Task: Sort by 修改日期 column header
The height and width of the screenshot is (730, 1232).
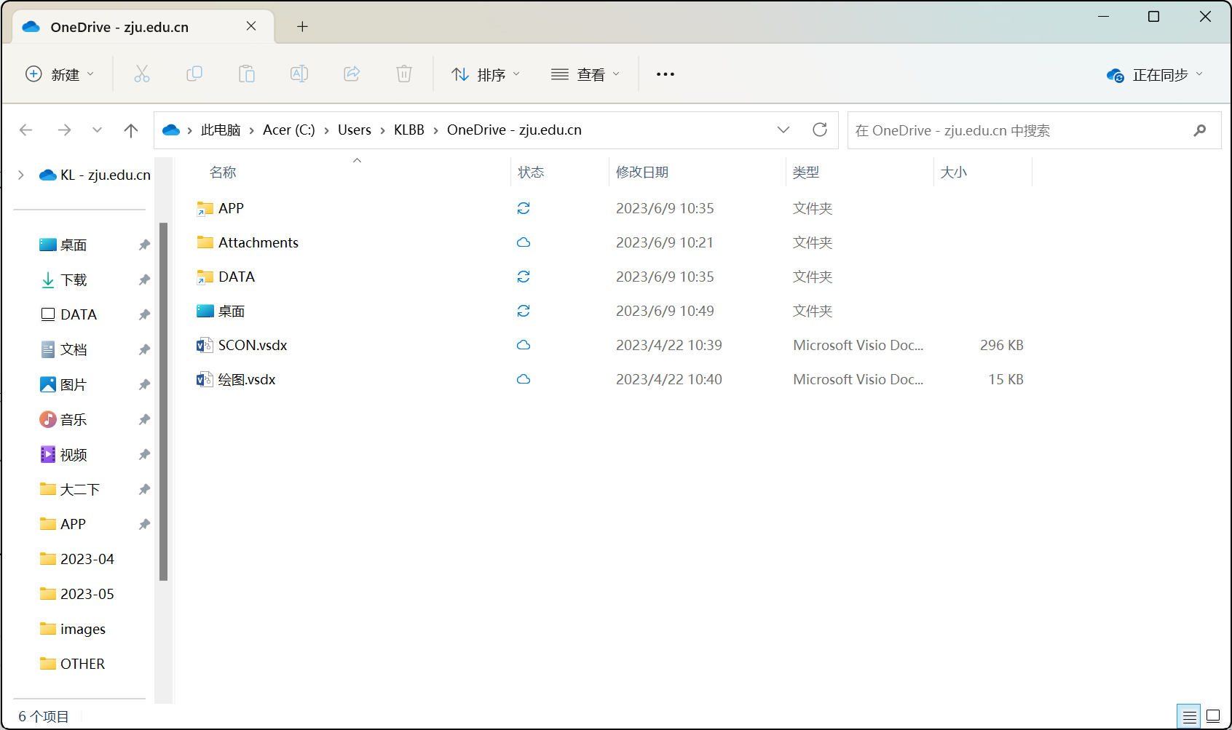Action: 642,172
